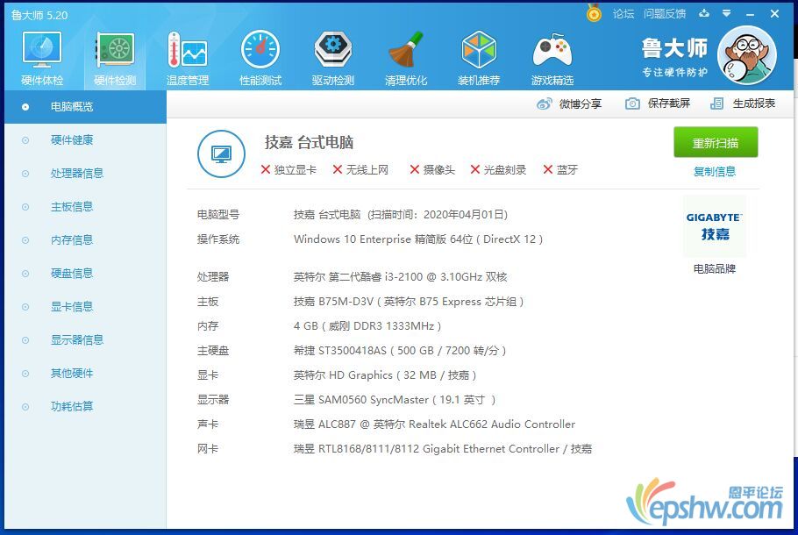Open 驱动检测 driver detection icon
This screenshot has width=798, height=535.
[x=333, y=49]
